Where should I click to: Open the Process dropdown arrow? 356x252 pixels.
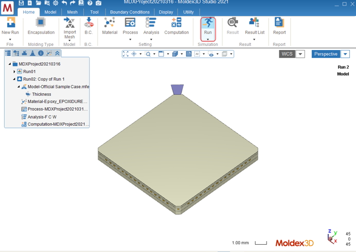pos(130,39)
